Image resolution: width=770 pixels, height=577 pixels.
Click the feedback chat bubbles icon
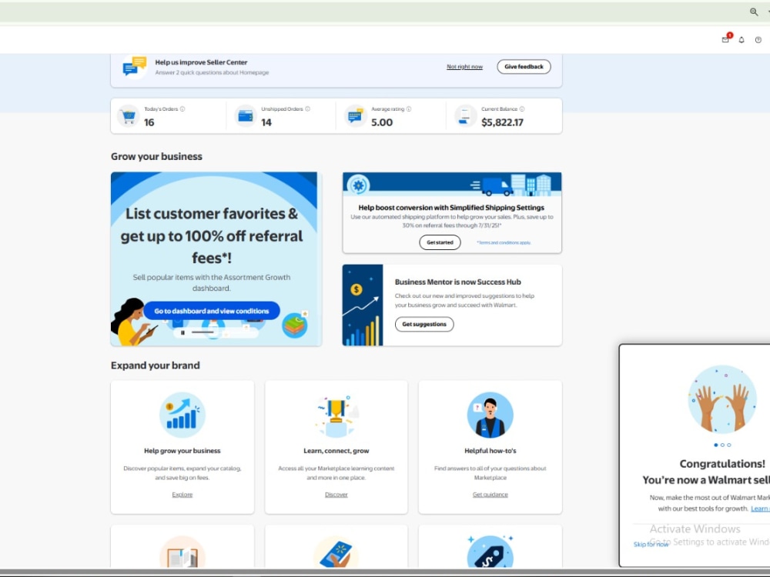134,66
